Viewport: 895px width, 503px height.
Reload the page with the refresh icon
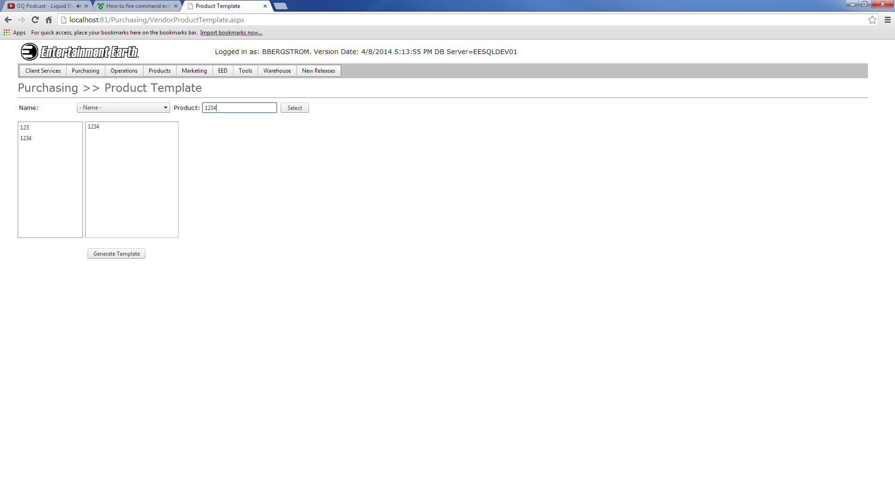click(x=35, y=20)
